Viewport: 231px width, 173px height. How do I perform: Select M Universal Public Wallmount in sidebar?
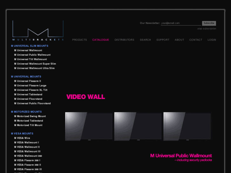point(32,55)
